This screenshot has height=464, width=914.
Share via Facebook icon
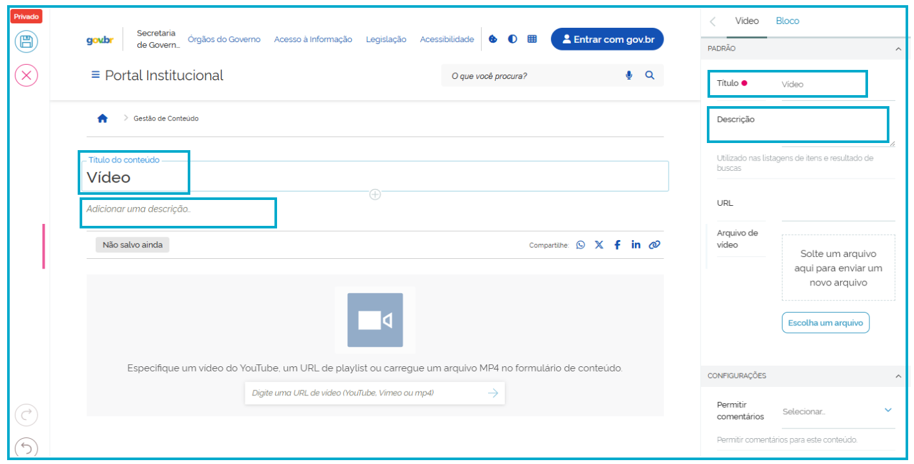pos(617,245)
